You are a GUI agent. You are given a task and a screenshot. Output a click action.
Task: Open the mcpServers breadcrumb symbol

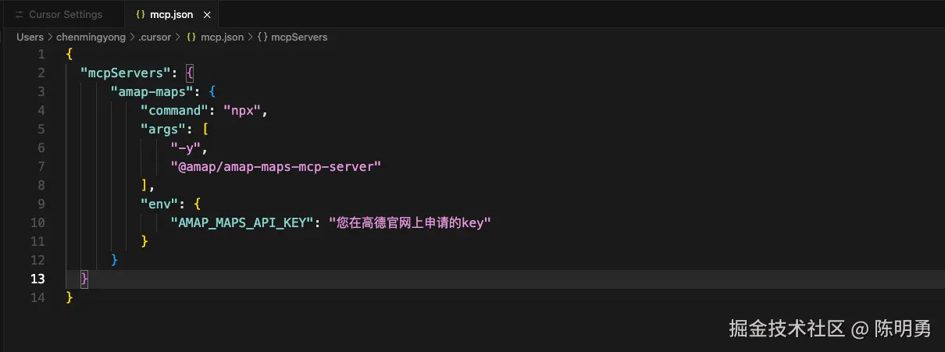coord(299,37)
